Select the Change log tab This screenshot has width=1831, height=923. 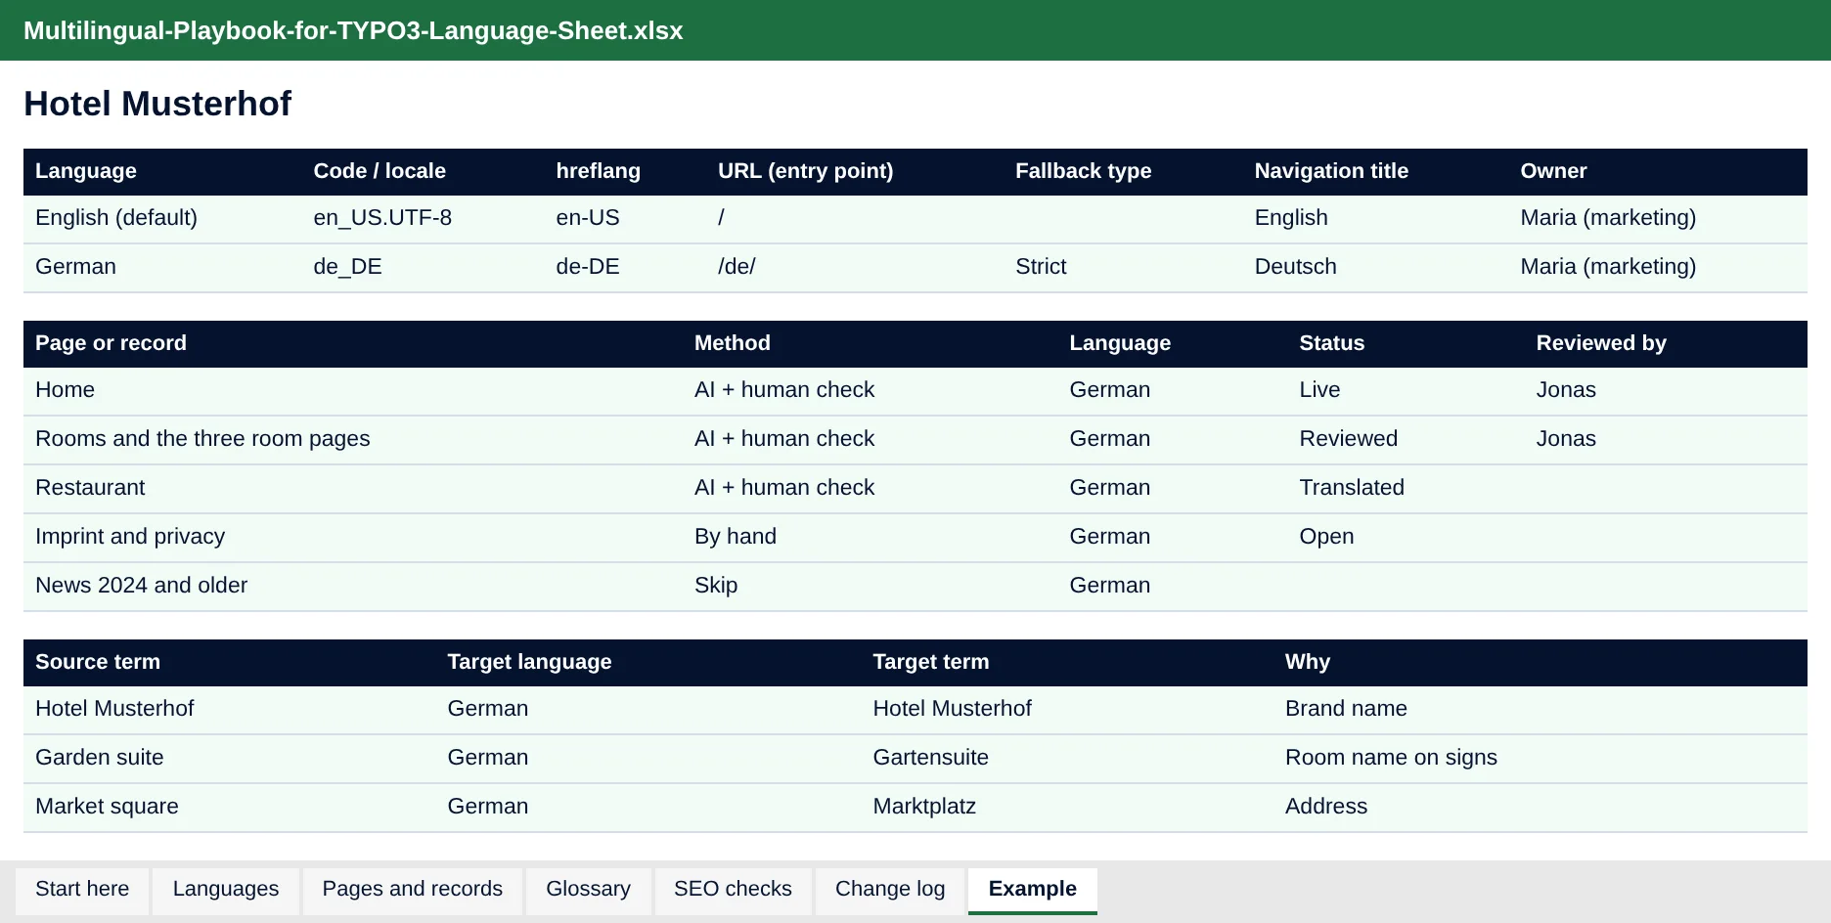pos(890,889)
